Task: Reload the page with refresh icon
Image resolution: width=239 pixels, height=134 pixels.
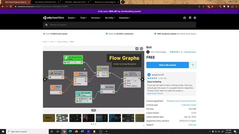Action: click(11, 7)
